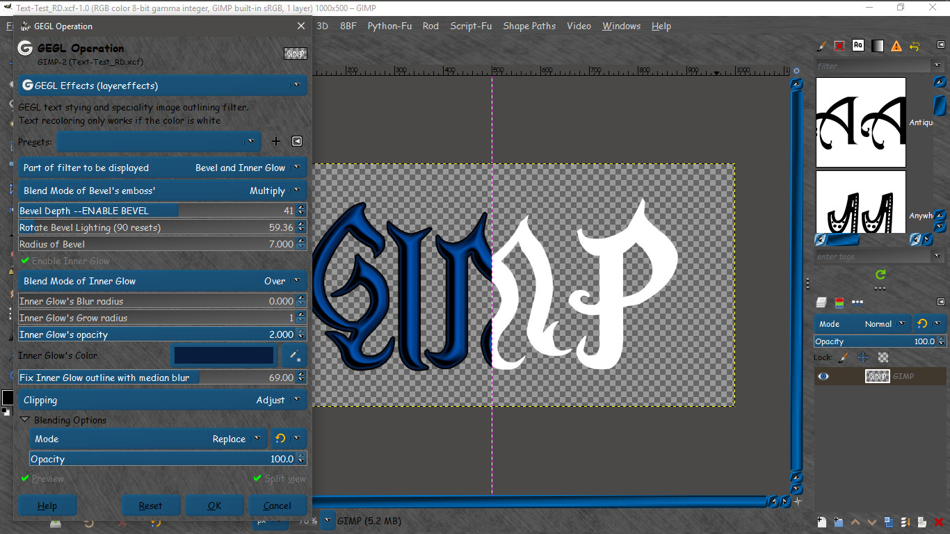
Task: Save the current settings as a named preset
Action: pyautogui.click(x=276, y=141)
